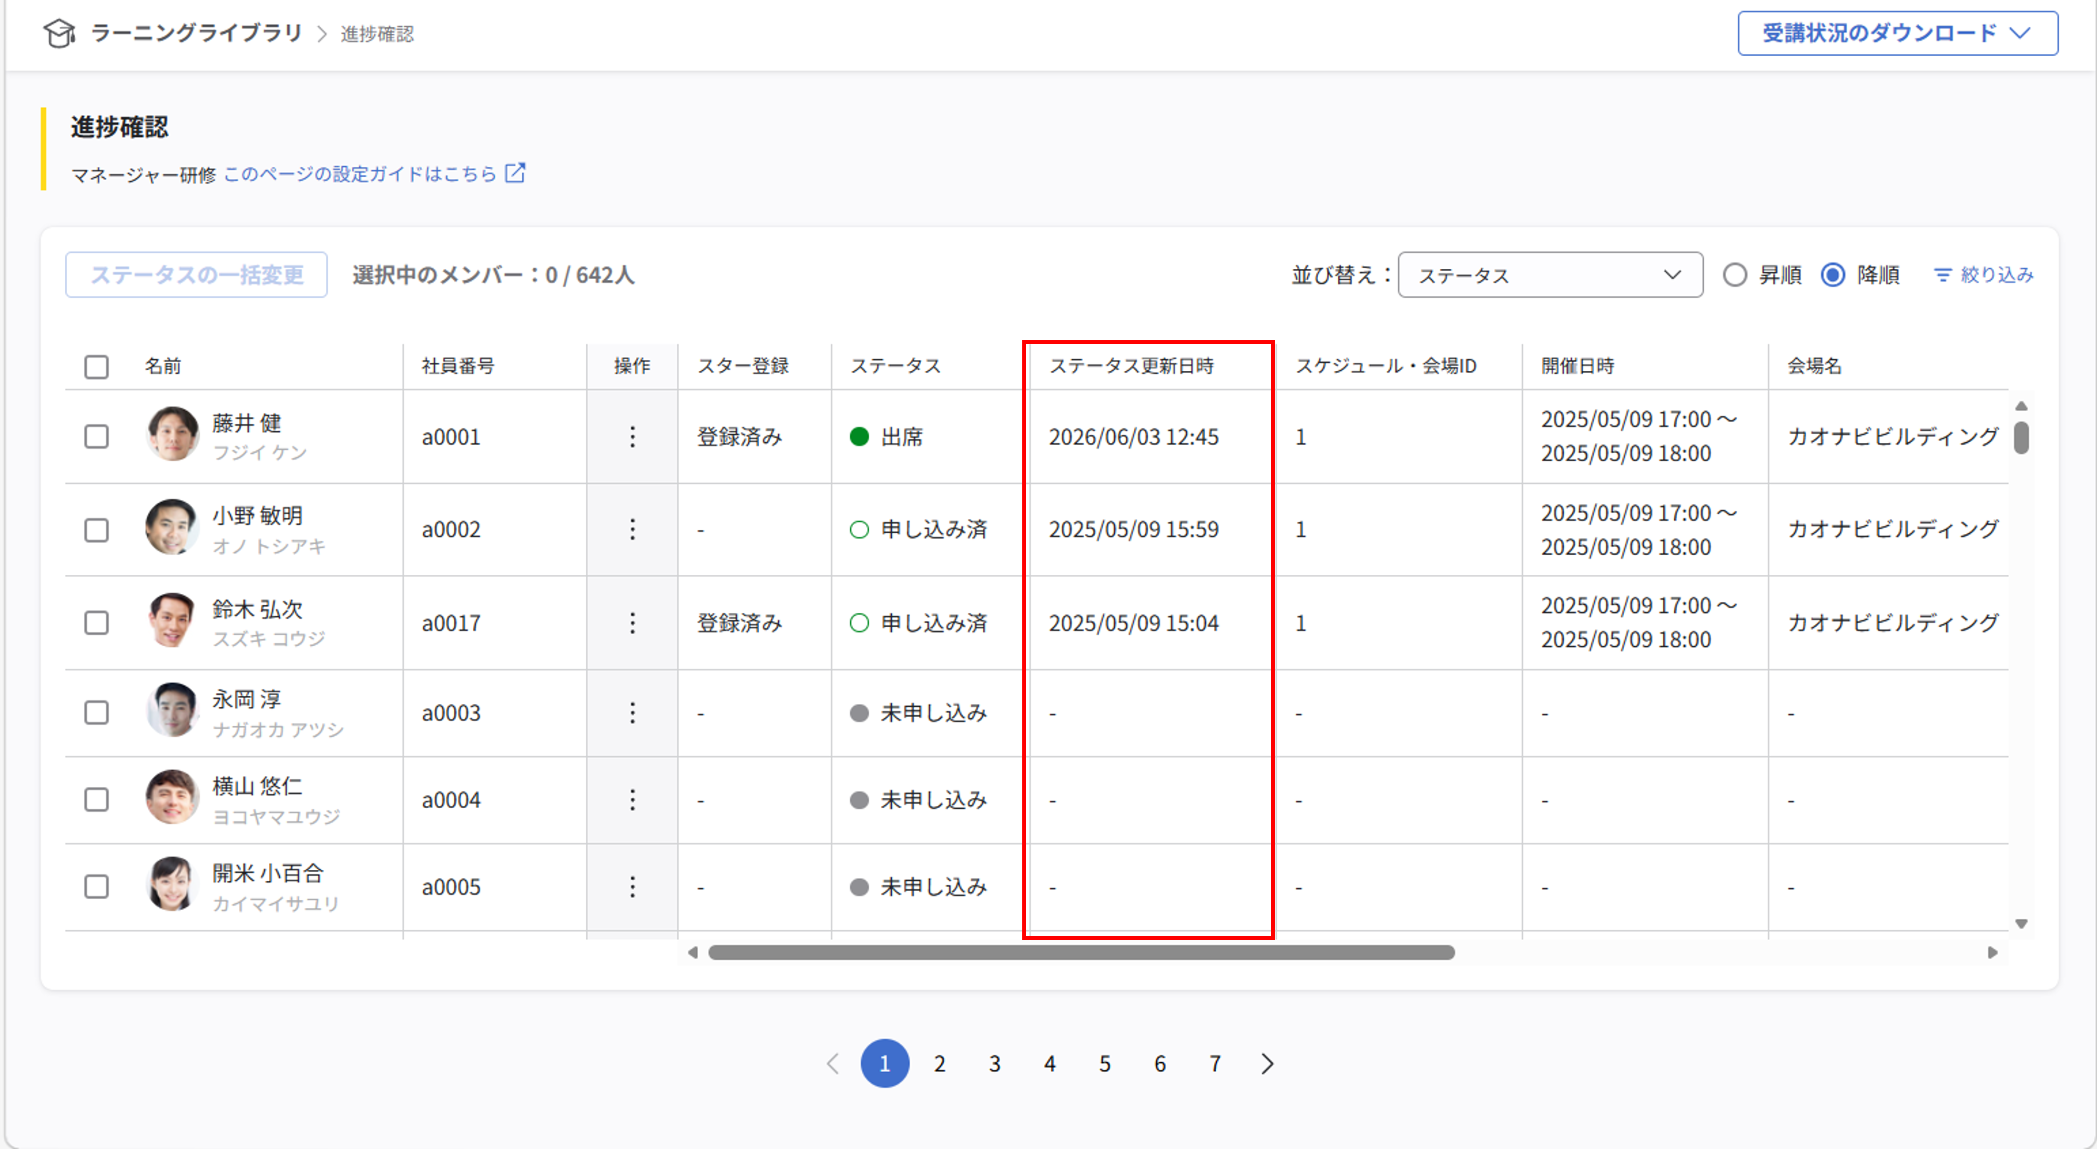Go to page 5
This screenshot has width=2097, height=1149.
tap(1105, 1064)
